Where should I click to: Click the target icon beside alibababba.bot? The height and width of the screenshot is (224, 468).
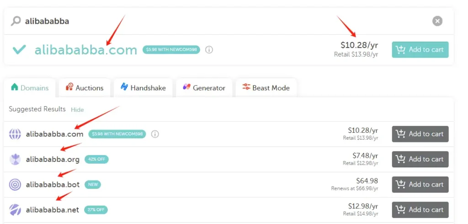15,185
